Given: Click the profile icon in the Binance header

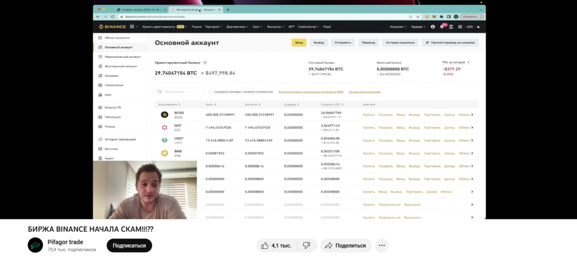Looking at the screenshot, I should pyautogui.click(x=433, y=26).
